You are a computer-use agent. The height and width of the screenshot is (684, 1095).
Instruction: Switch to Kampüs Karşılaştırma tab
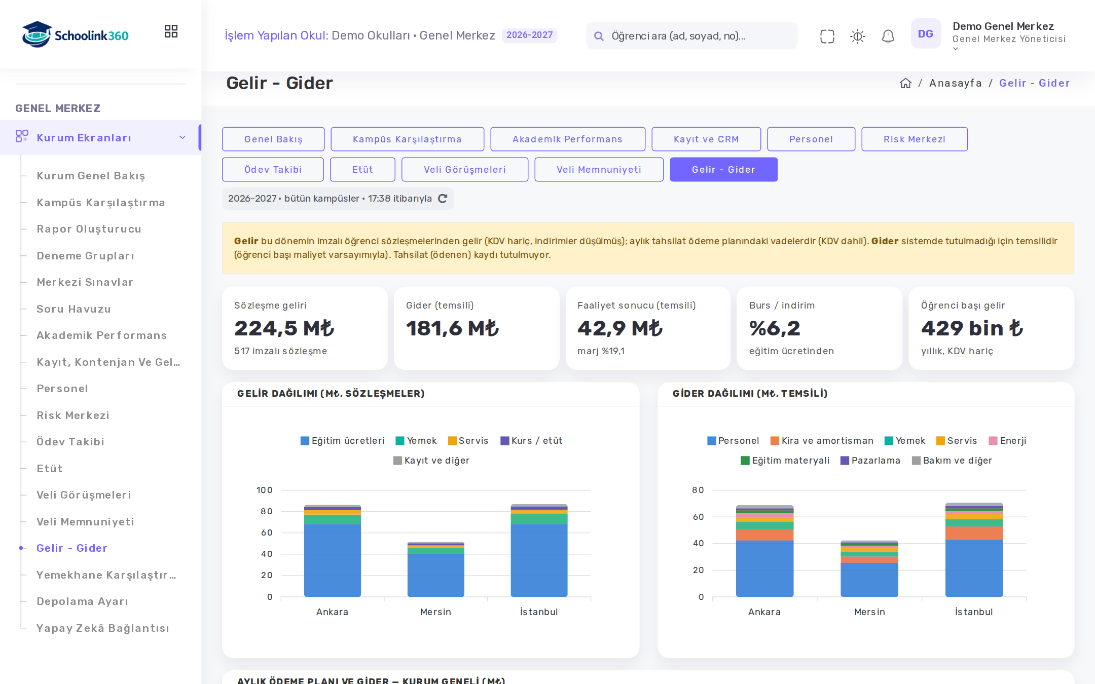point(407,139)
